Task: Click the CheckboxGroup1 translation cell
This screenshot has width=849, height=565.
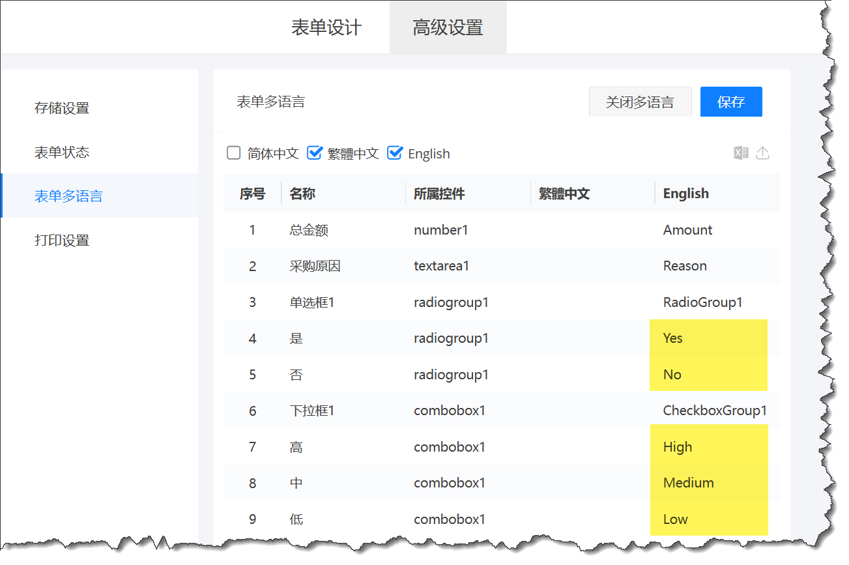Action: coord(715,410)
